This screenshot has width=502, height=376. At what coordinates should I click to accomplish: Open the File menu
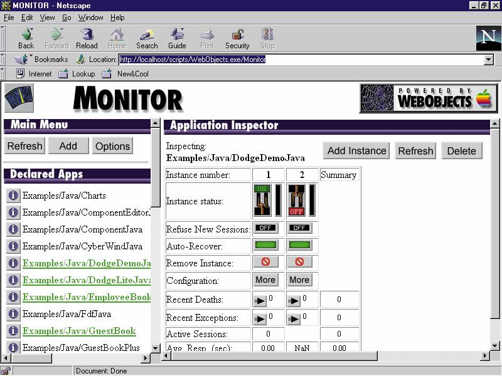click(9, 18)
